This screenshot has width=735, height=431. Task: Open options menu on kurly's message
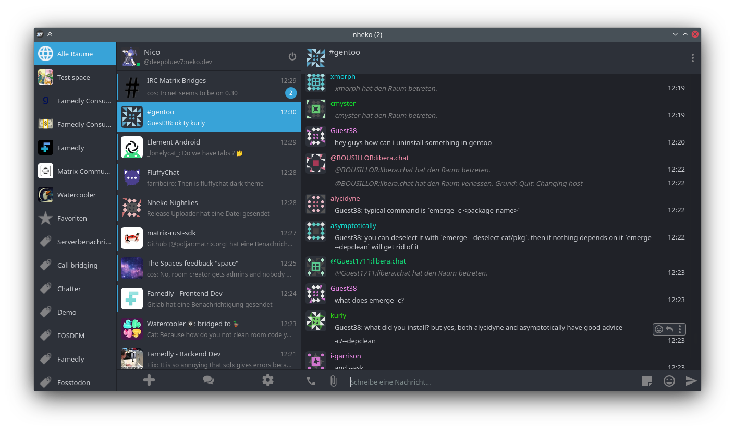pyautogui.click(x=679, y=329)
